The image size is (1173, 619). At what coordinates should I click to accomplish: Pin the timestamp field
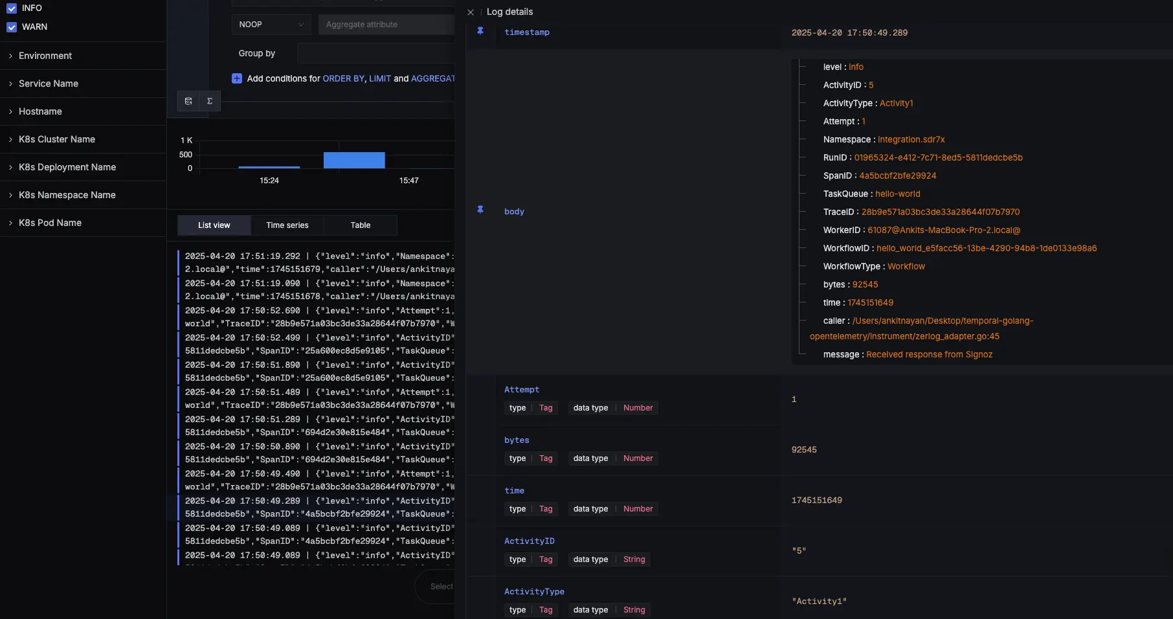(480, 31)
